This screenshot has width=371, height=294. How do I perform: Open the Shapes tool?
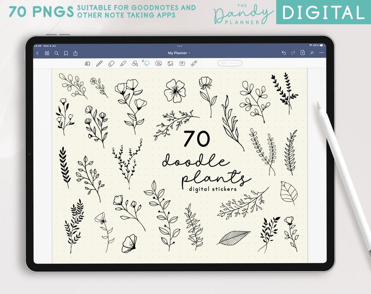[135, 64]
